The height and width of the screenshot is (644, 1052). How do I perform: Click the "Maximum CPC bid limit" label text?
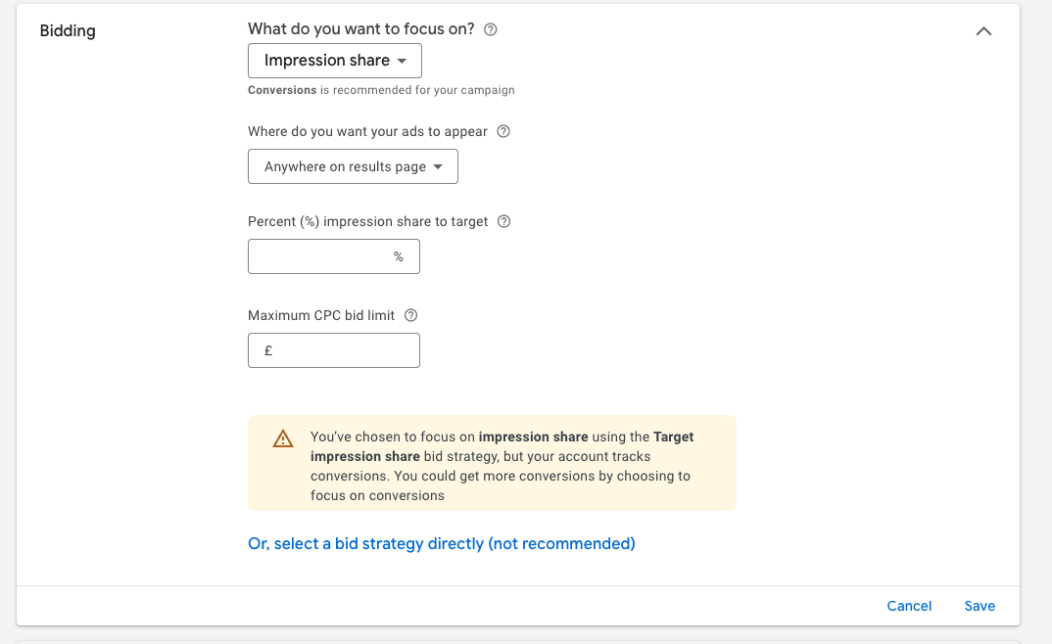[321, 315]
